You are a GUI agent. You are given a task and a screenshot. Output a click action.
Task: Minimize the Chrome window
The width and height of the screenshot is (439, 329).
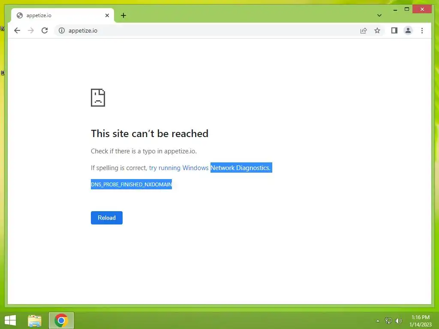click(x=395, y=9)
